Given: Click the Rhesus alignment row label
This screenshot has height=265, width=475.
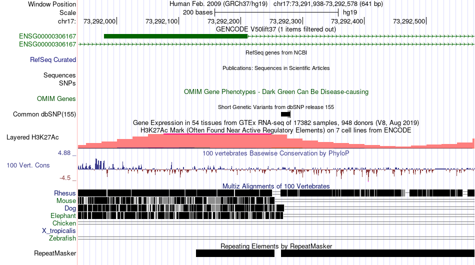Looking at the screenshot, I should (65, 193).
